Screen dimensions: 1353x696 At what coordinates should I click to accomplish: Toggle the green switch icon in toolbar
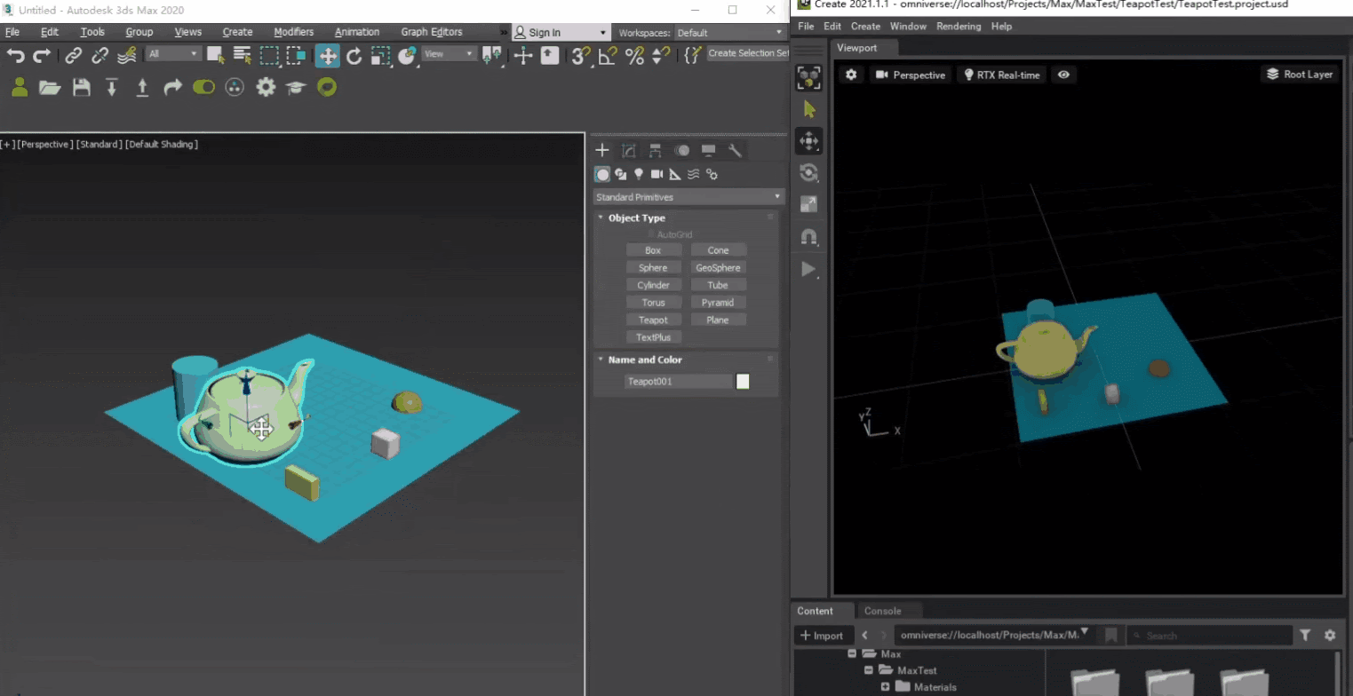point(203,87)
